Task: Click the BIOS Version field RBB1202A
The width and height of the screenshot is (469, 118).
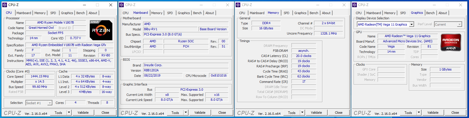Action: point(186,70)
